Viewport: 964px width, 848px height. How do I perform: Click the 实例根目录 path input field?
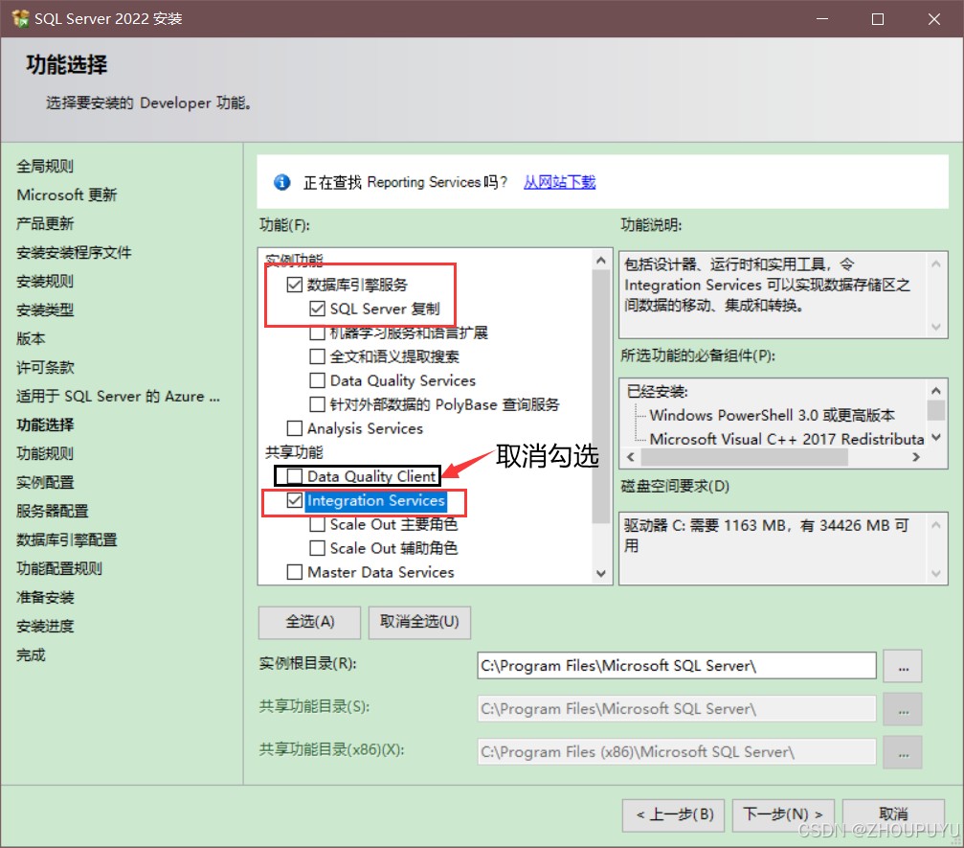pos(676,665)
